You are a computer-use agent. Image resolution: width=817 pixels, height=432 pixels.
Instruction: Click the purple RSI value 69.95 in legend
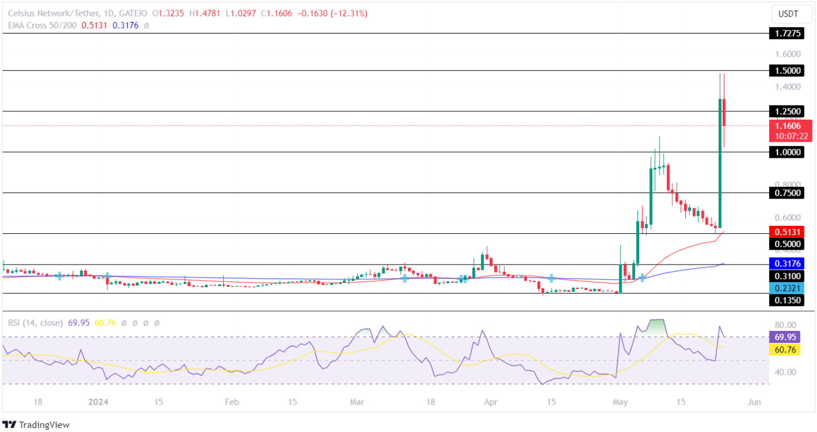pyautogui.click(x=79, y=322)
